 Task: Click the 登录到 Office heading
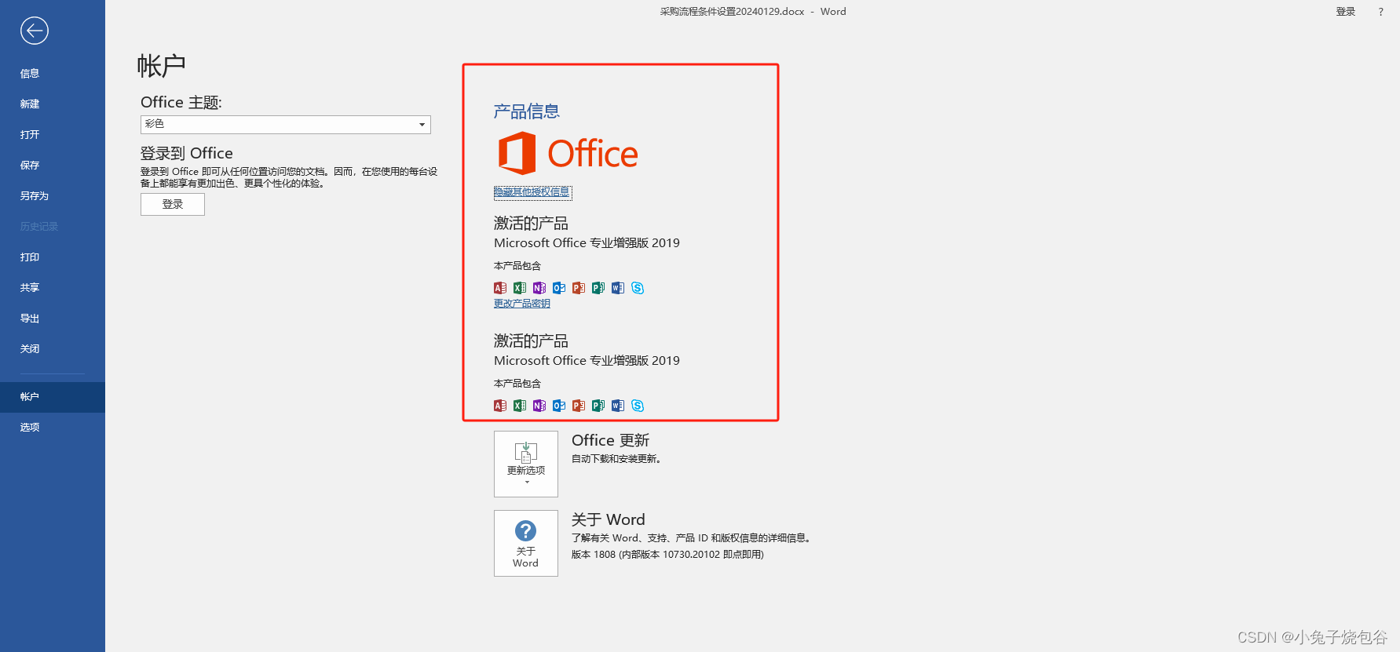click(x=187, y=153)
